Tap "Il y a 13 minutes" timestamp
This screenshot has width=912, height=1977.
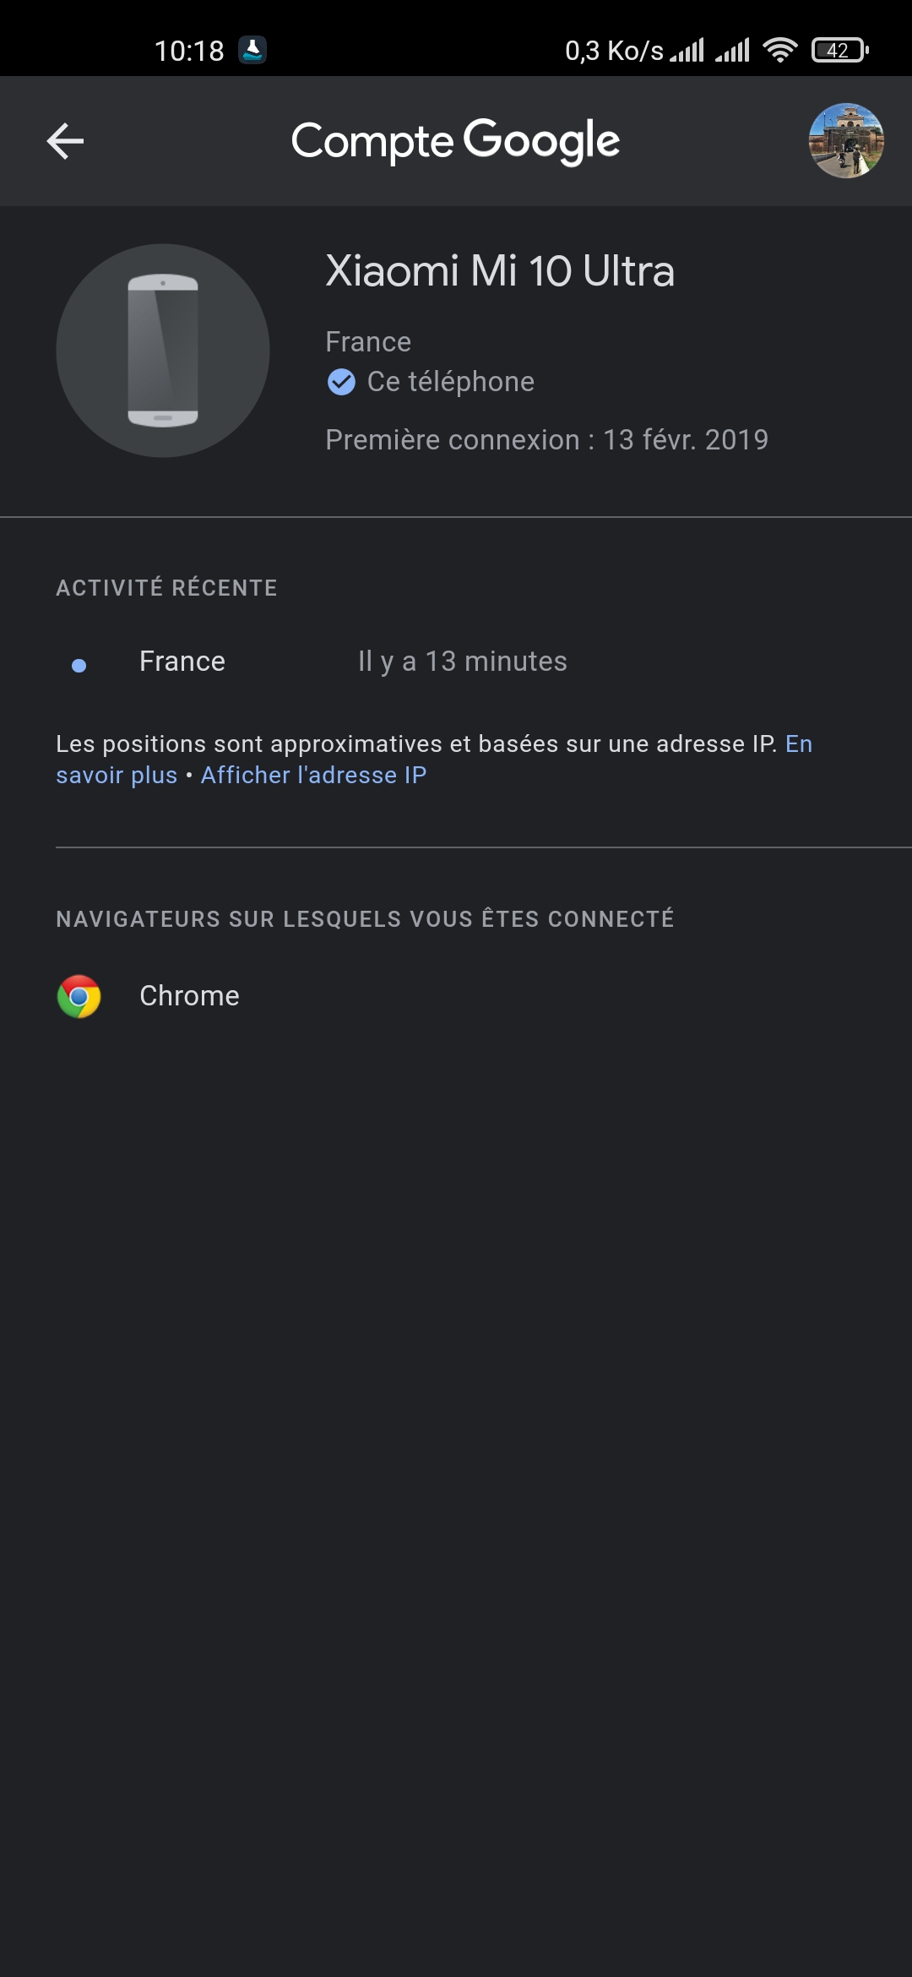[463, 662]
